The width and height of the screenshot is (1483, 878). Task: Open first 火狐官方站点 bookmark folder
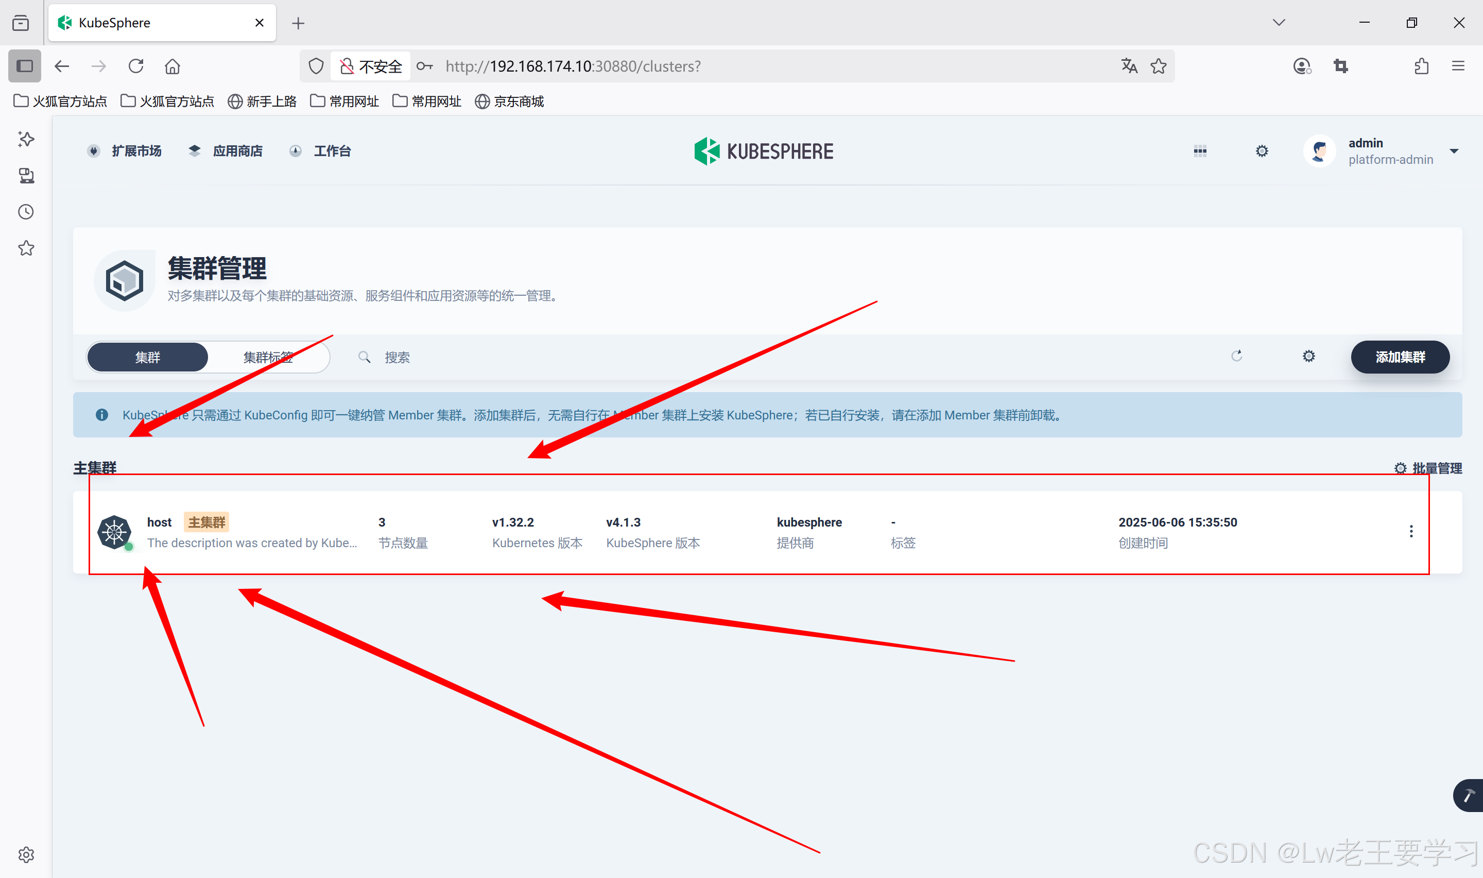[x=60, y=101]
